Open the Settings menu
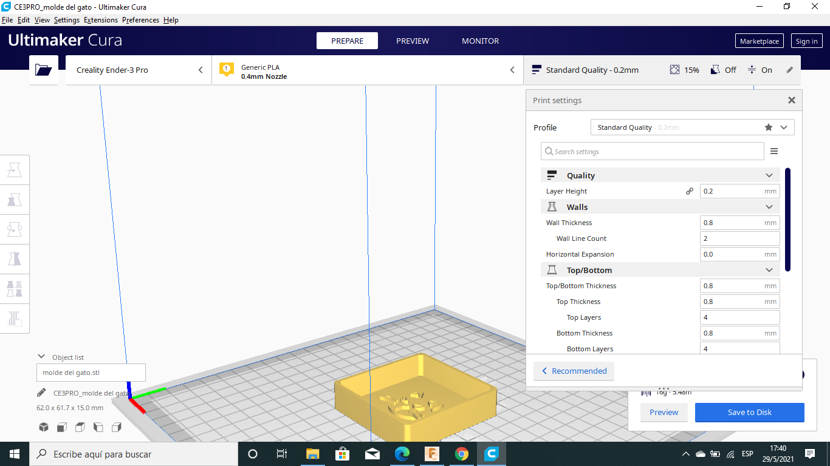Screen dimensions: 830x466 67,20
